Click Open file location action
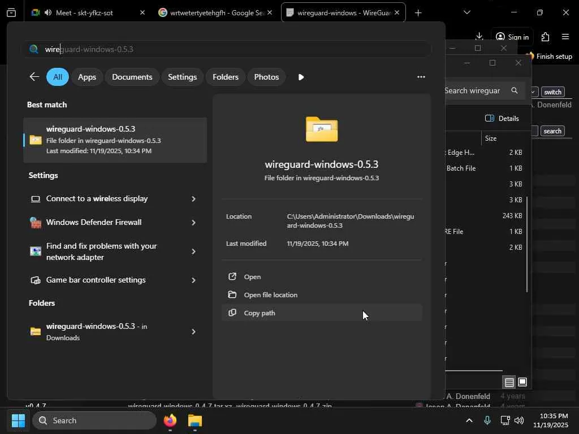 322,295
